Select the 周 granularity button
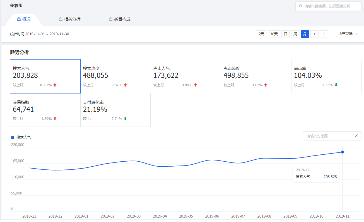 coord(295,34)
